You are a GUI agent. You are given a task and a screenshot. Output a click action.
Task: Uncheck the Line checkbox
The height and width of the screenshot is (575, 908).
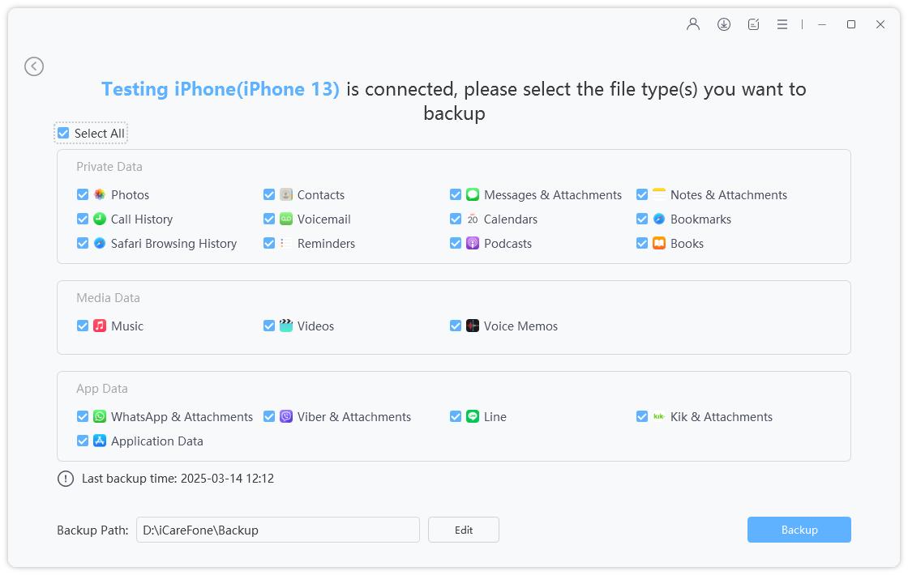click(x=456, y=416)
